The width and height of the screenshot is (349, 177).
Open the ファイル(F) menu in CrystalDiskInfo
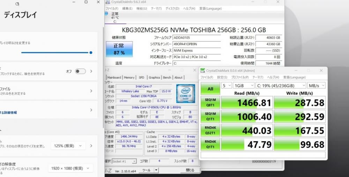pyautogui.click(x=112, y=8)
